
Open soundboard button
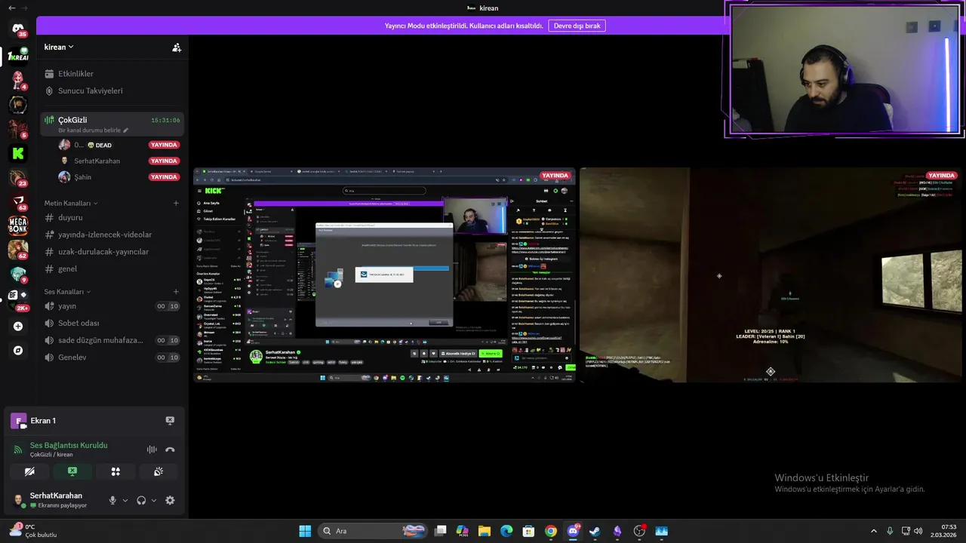[158, 471]
